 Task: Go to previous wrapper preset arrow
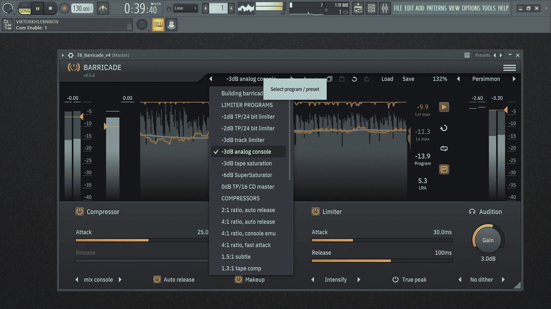click(x=495, y=55)
